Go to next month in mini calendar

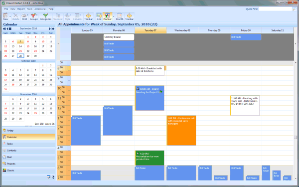click(50, 28)
